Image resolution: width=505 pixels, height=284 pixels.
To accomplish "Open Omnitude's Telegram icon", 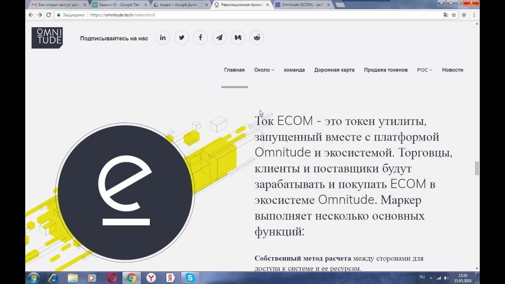I will pos(219,38).
